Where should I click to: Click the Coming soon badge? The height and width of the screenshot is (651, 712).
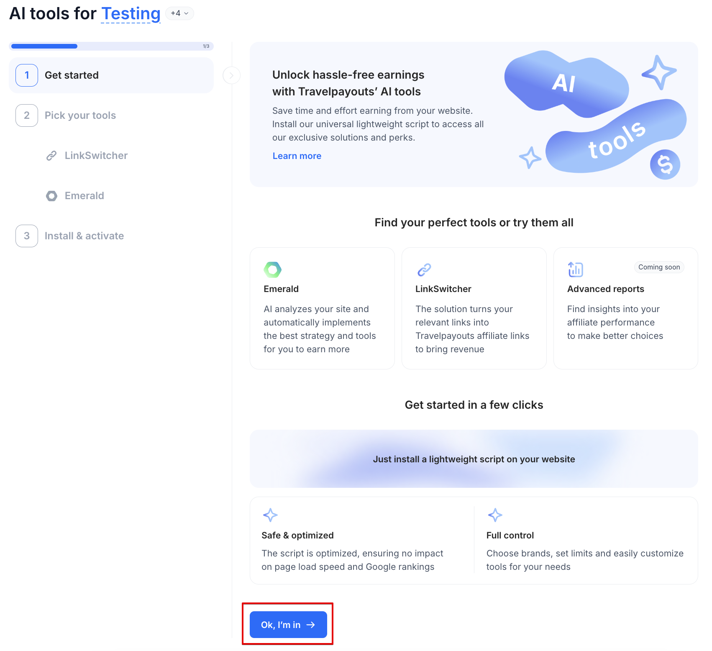pos(659,267)
